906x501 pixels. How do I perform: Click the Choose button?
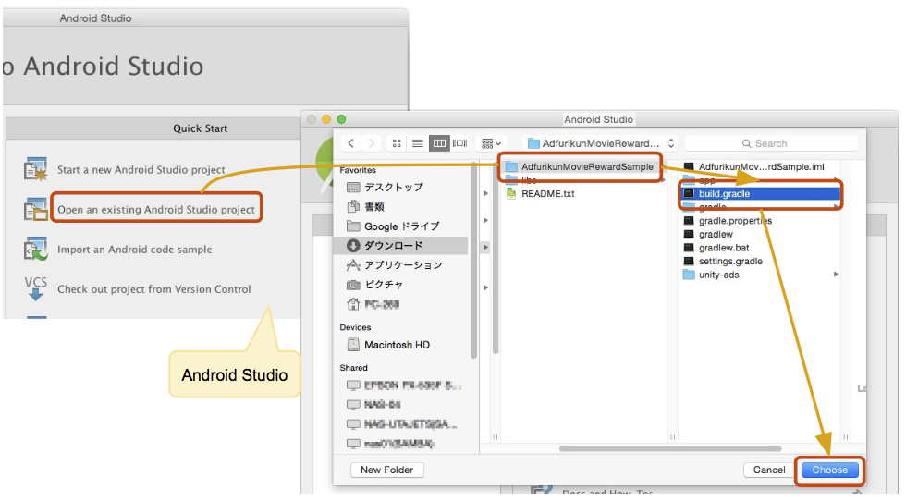[830, 470]
